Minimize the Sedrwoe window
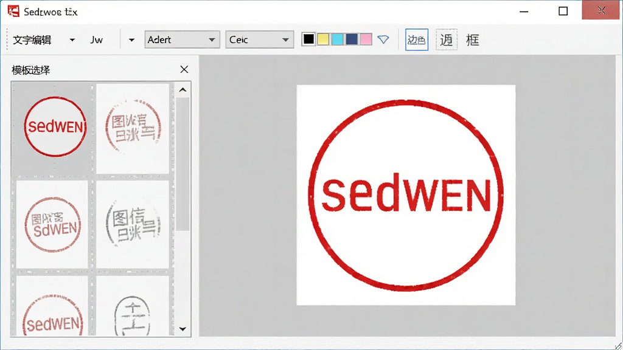 (x=524, y=11)
